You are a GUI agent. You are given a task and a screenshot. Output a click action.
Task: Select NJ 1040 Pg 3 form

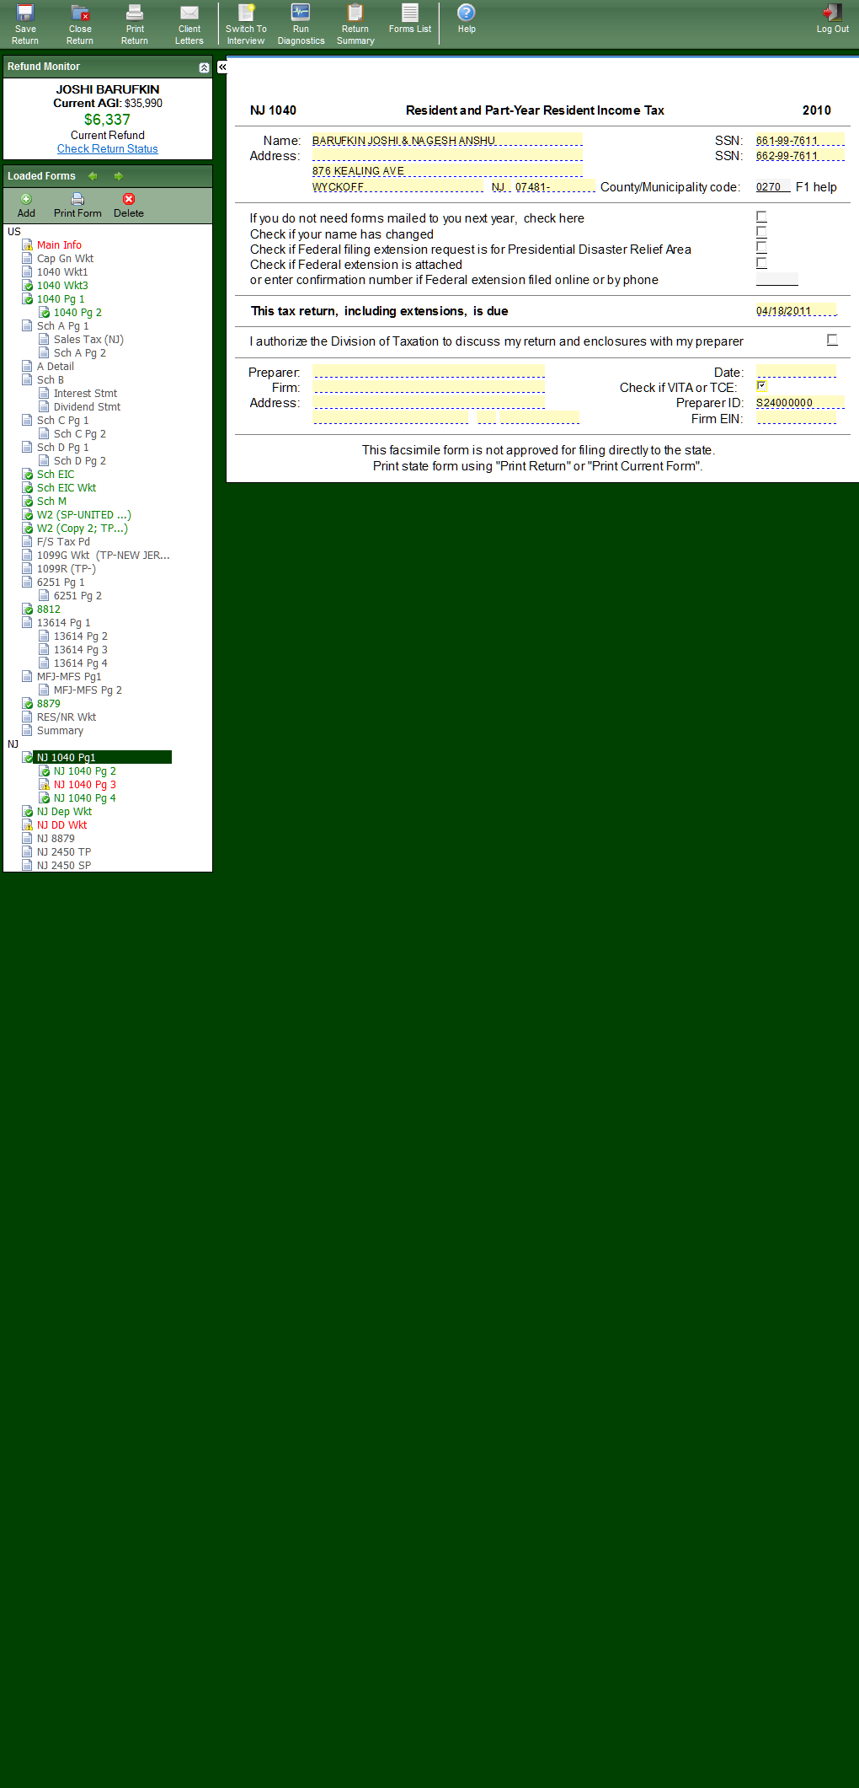point(85,785)
